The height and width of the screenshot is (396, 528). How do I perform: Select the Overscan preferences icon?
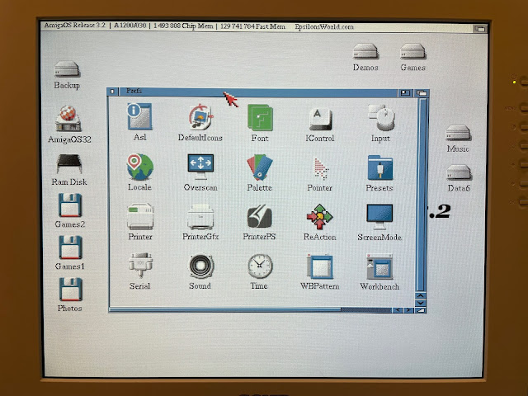coord(200,167)
